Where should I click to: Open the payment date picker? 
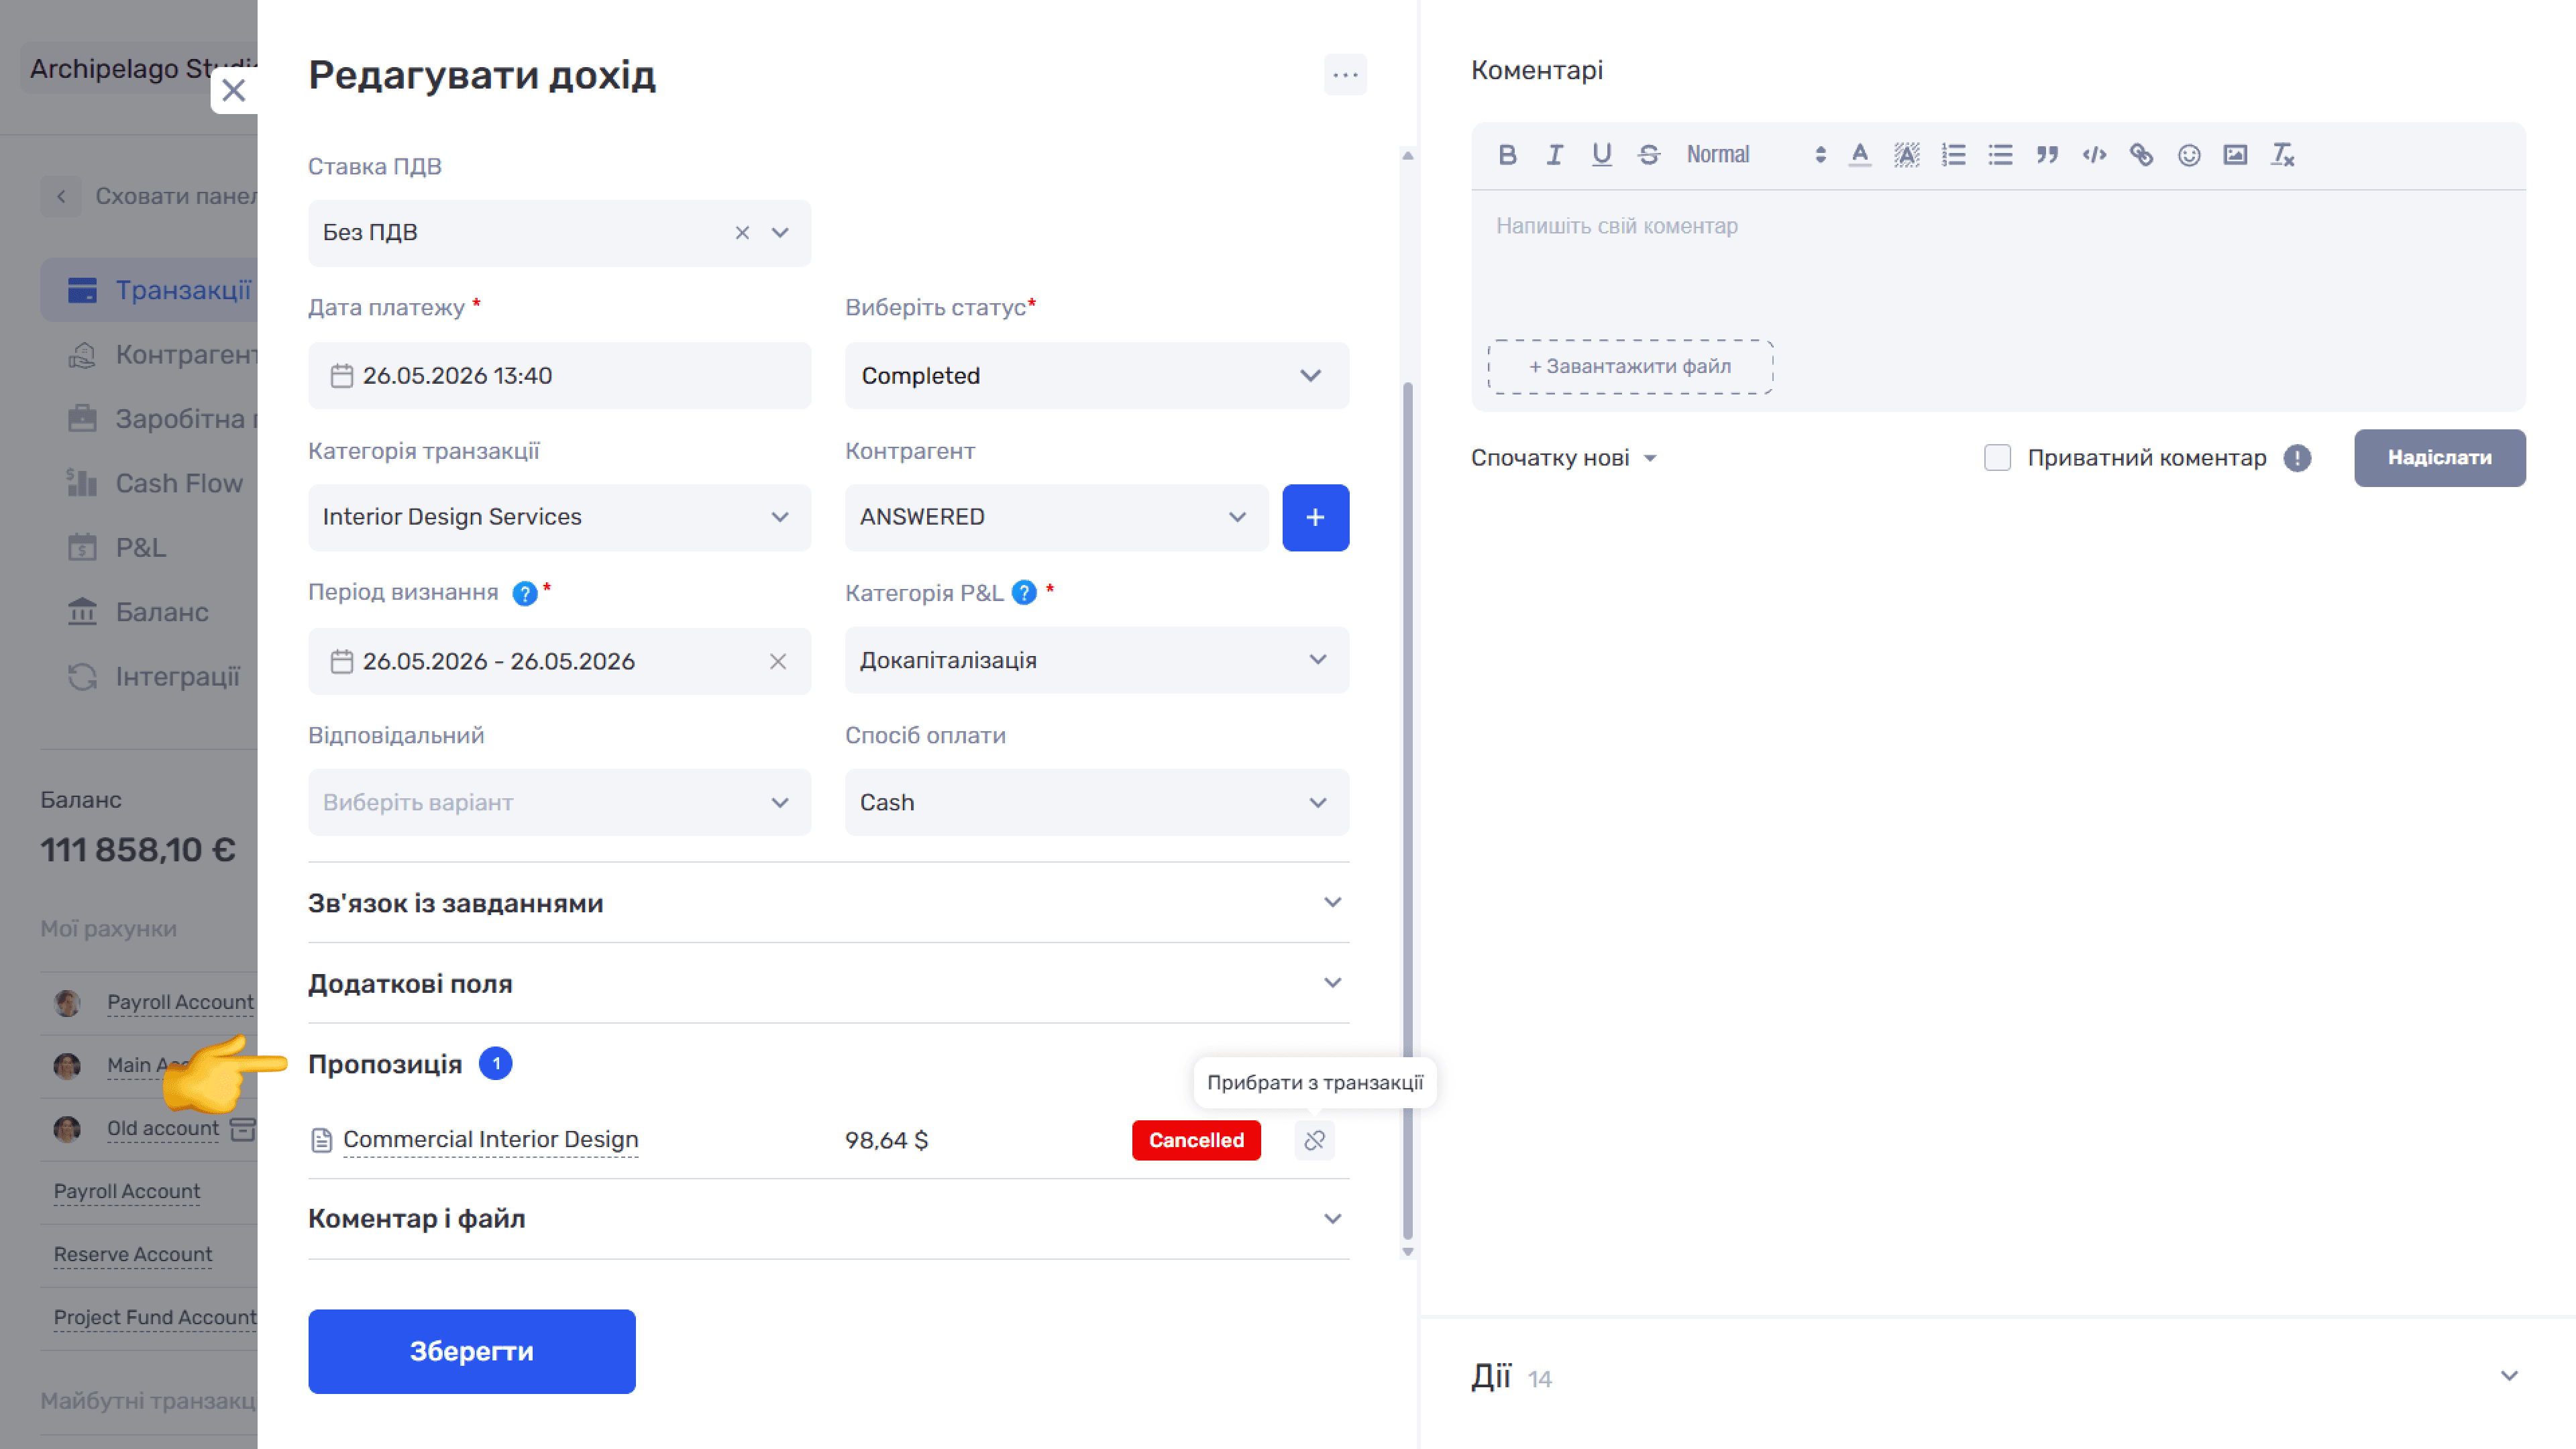559,376
